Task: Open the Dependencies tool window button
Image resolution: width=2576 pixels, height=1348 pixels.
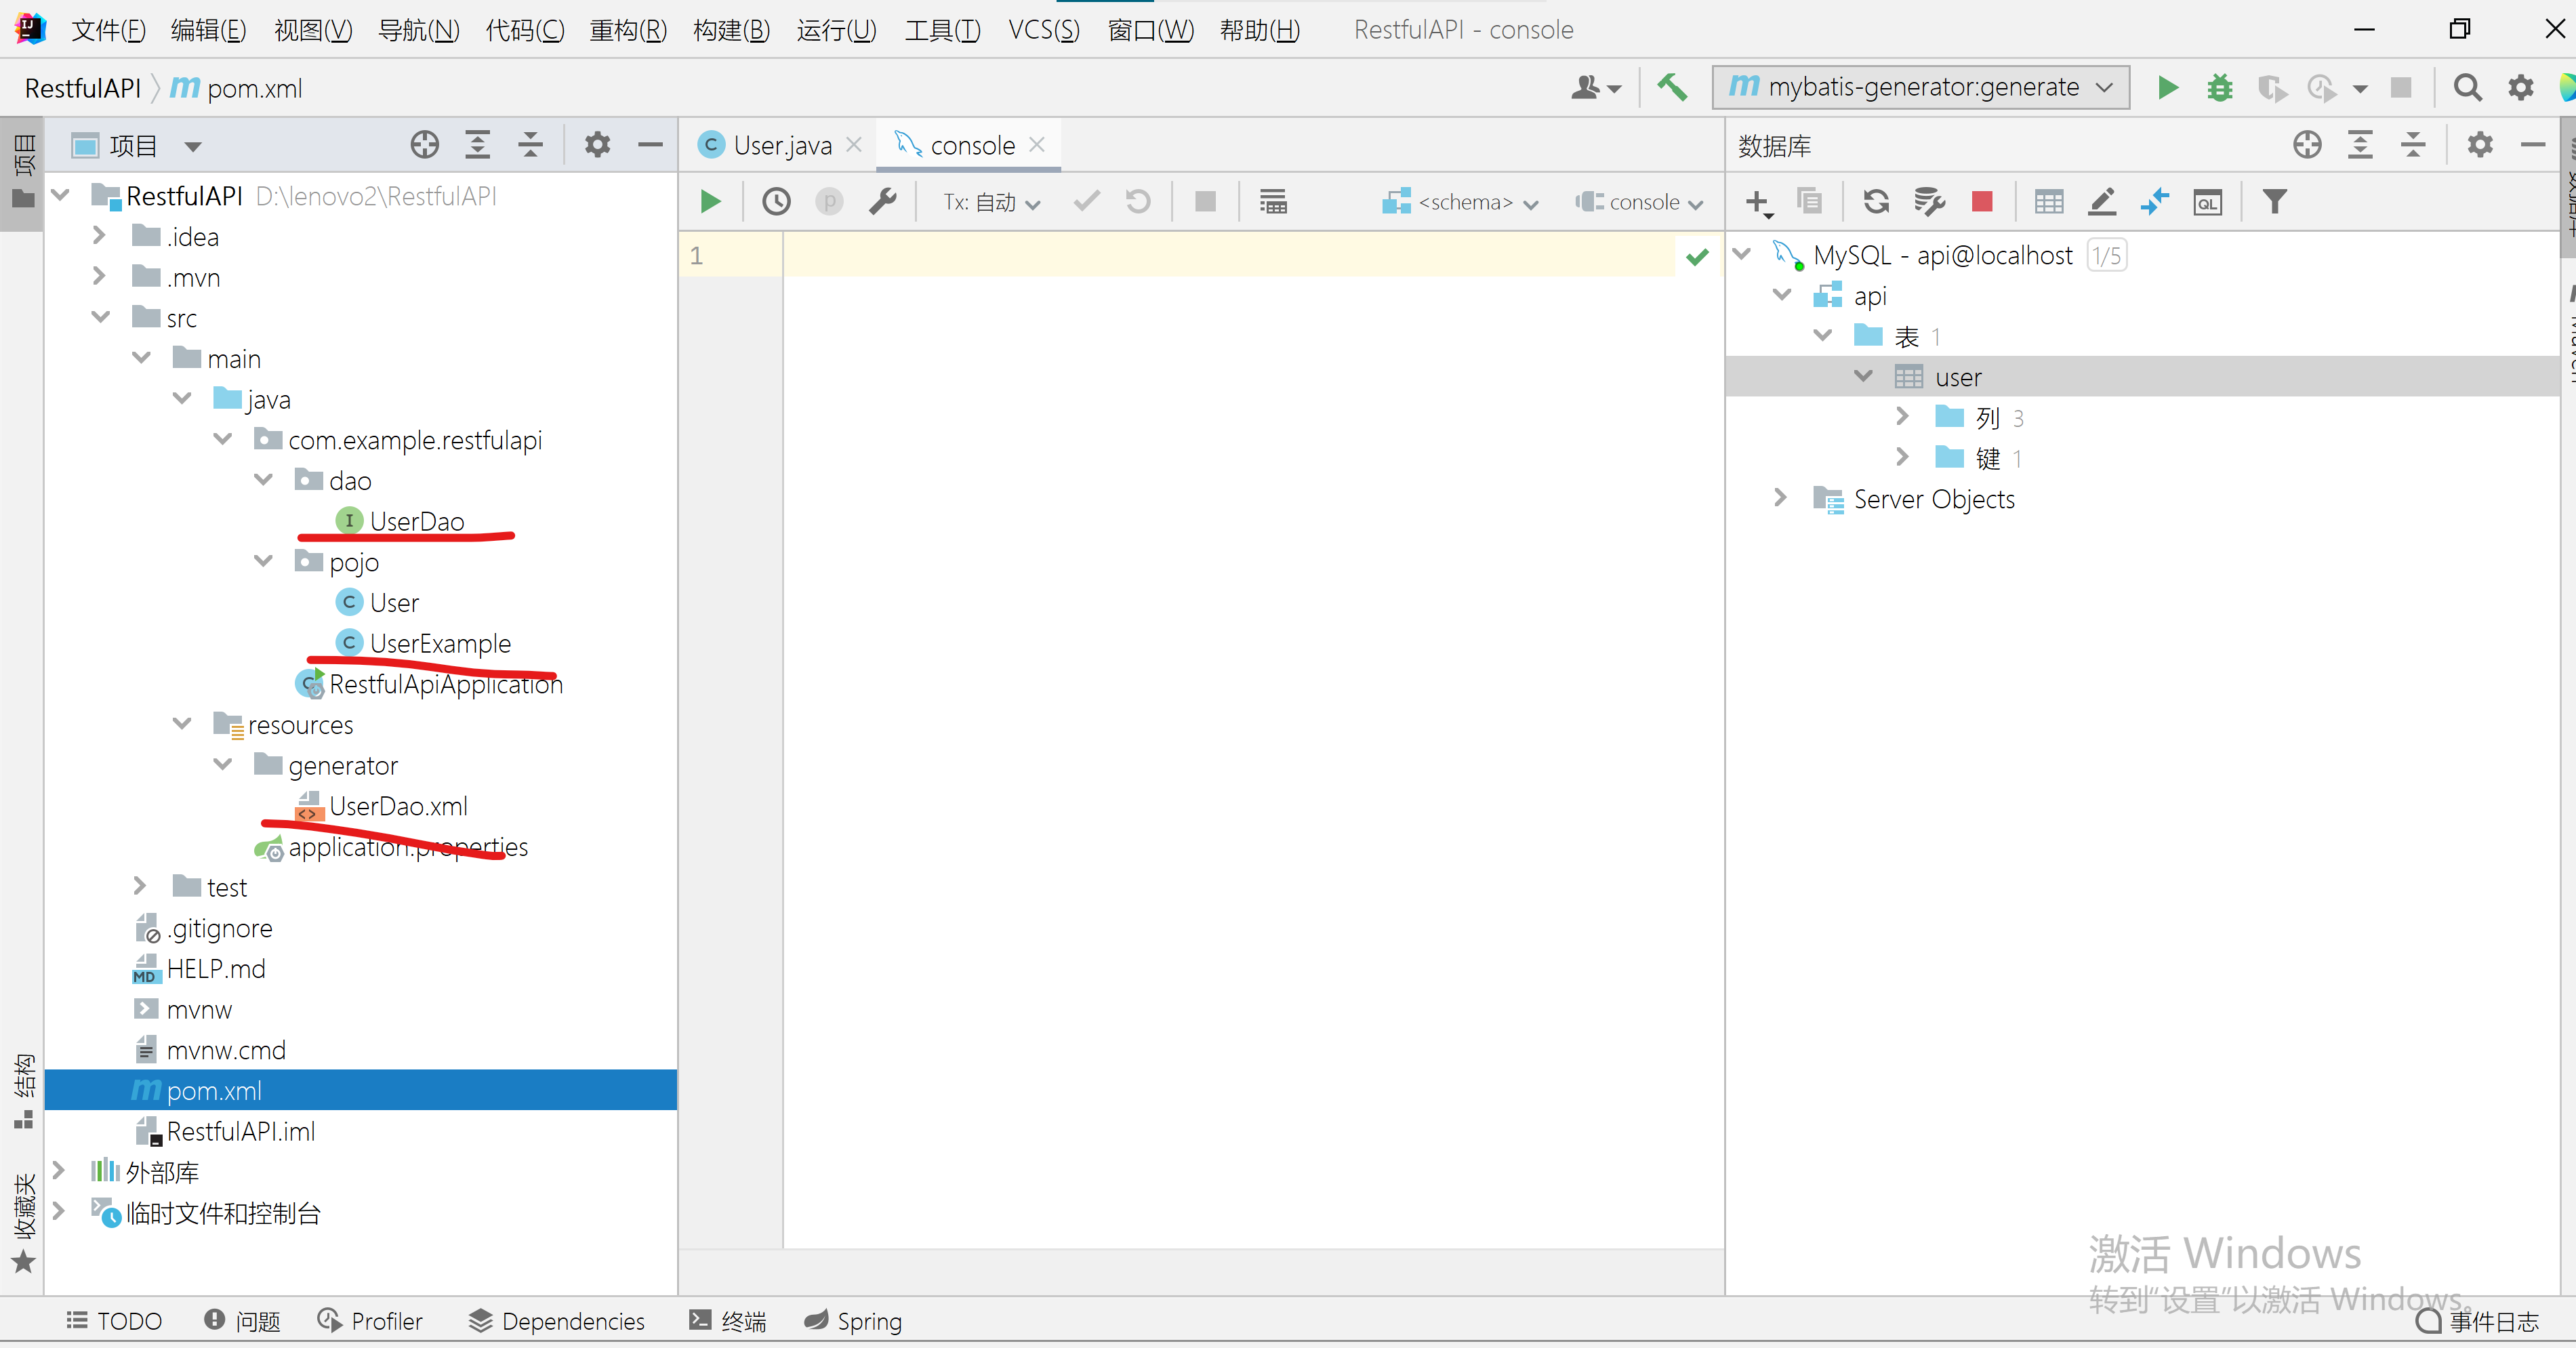Action: point(556,1321)
